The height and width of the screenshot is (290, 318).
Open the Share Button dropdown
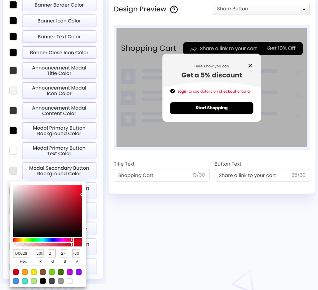tap(261, 9)
